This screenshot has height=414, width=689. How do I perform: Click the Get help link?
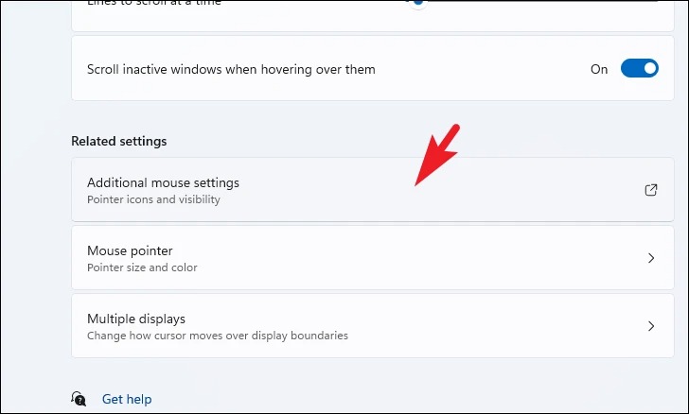(x=127, y=399)
